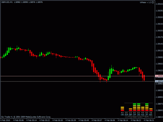This screenshot has width=163, height=122.
Task: Click the EUR currency label in meter
Action: pyautogui.click(x=126, y=115)
